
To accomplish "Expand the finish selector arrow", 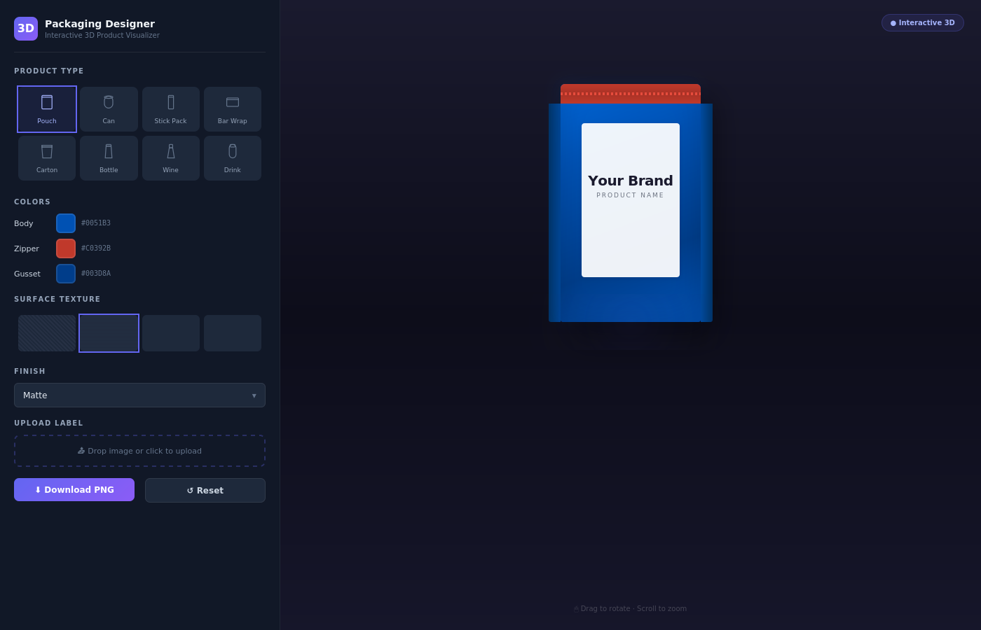I will click(254, 395).
